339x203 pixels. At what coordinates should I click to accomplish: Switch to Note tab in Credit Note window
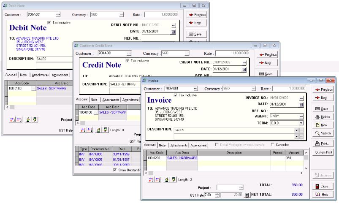pos(94,100)
